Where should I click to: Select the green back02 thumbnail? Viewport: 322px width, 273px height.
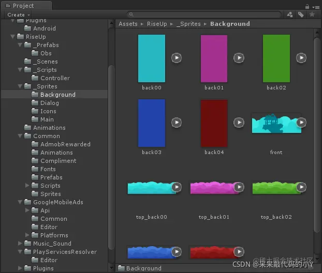(x=276, y=58)
